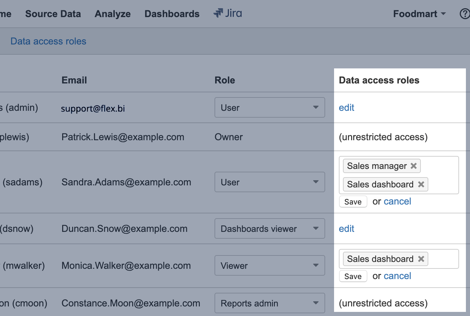Remove Sales manager tag from Sandra Adams
The image size is (470, 316).
414,166
